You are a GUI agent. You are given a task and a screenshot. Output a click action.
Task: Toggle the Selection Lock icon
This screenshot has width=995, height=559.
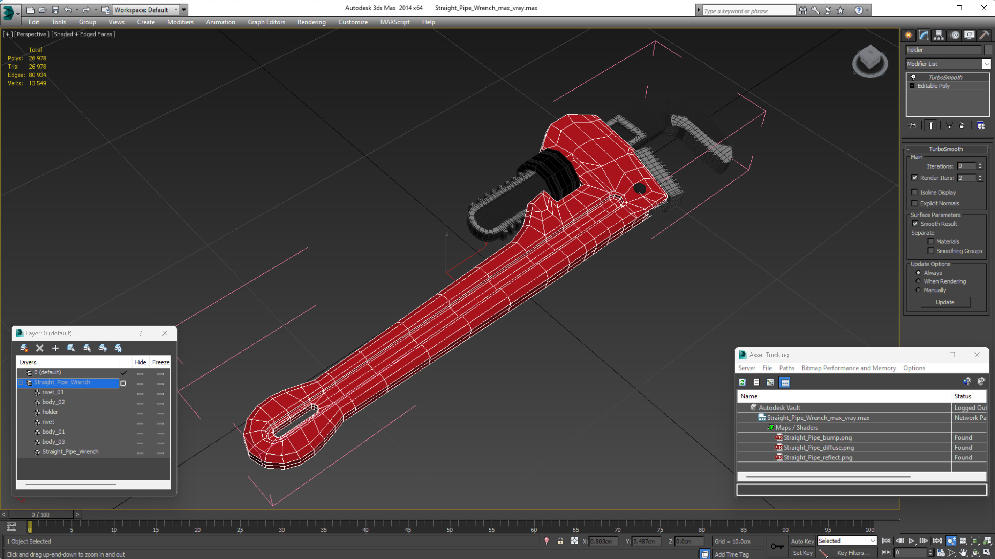[560, 541]
